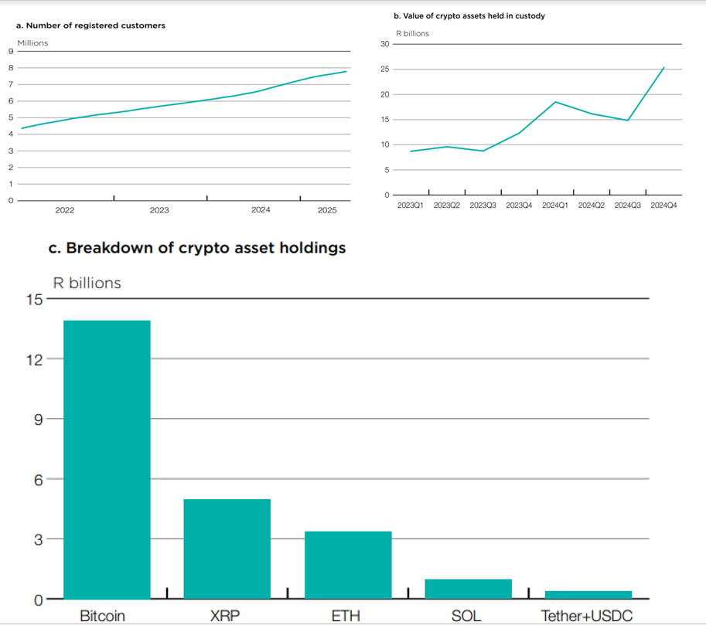Select the Bitcoin label below its bar
Image resolution: width=706 pixels, height=625 pixels.
[101, 616]
